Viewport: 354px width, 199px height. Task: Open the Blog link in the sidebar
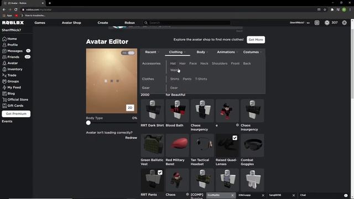pos(9,93)
